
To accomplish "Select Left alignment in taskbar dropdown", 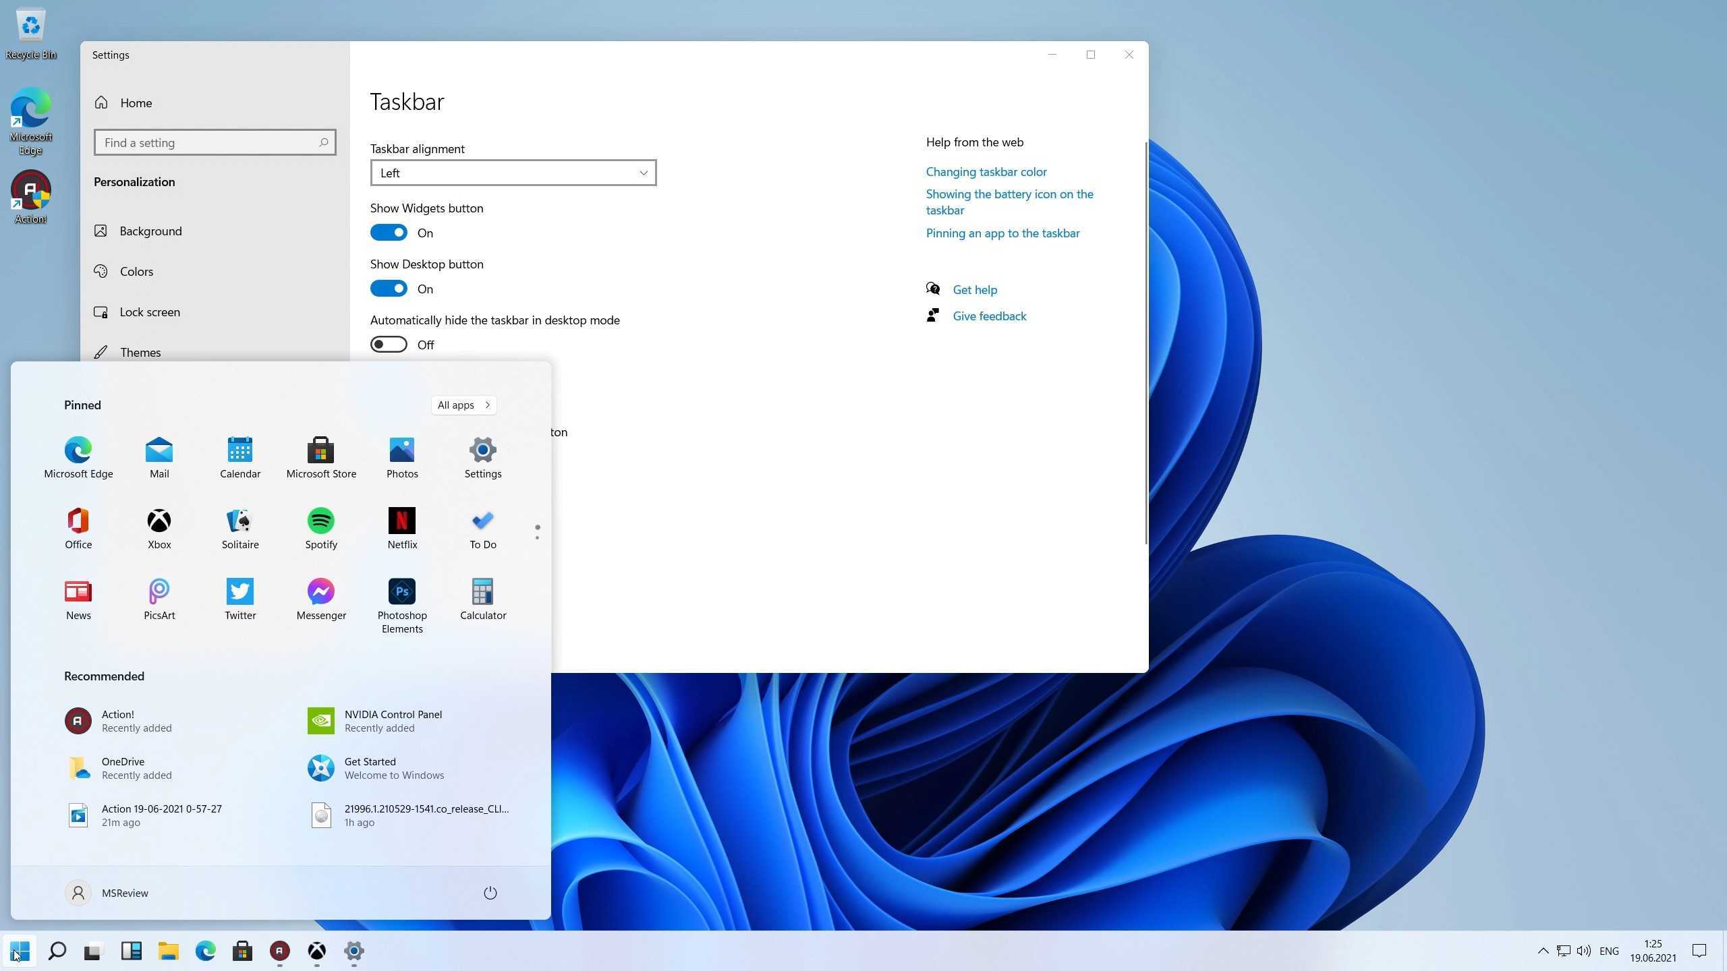I will [x=511, y=172].
